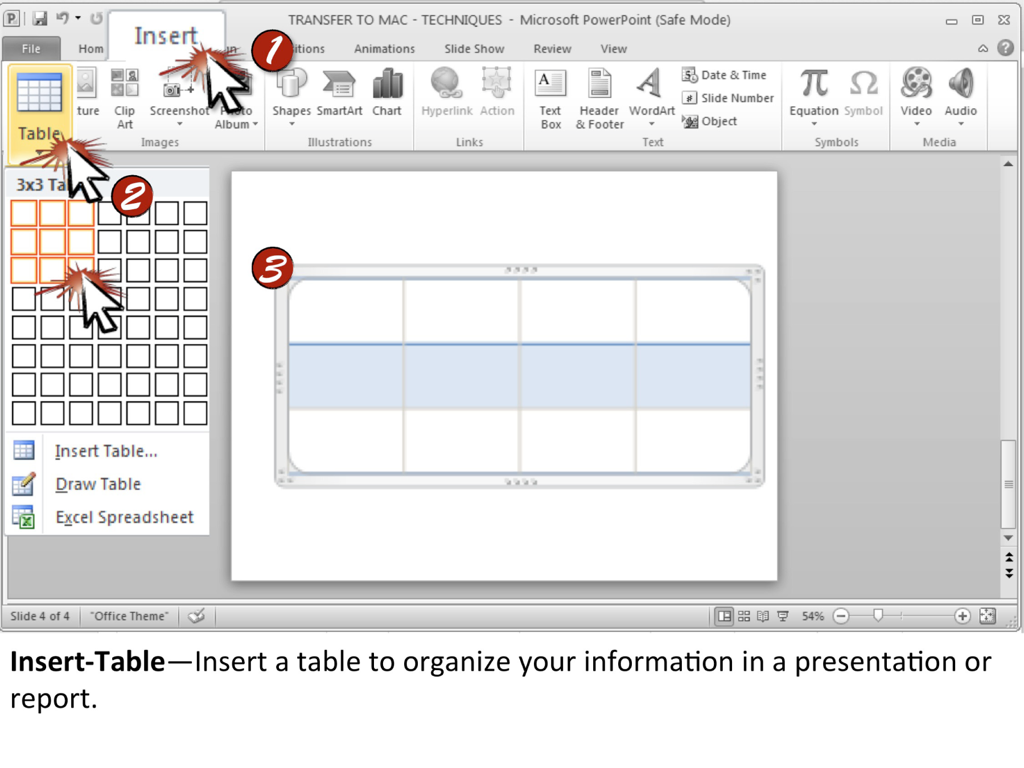Click the zoom slider handle
The image size is (1024, 768).
point(878,616)
